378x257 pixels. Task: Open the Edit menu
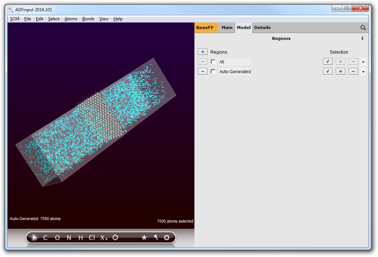(x=39, y=19)
